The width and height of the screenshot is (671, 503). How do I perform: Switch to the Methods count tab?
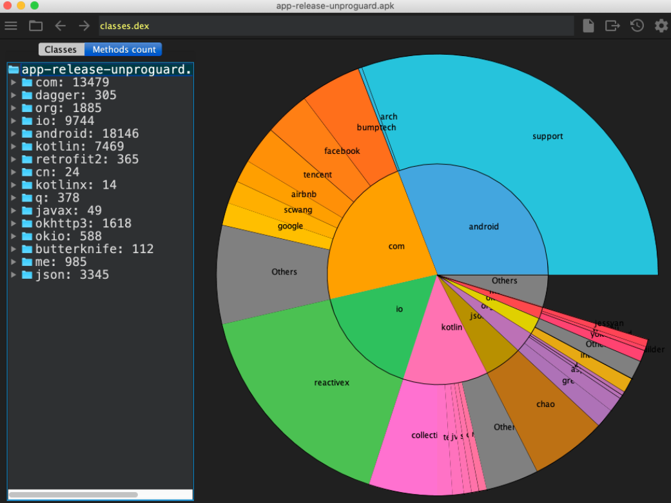tap(124, 50)
